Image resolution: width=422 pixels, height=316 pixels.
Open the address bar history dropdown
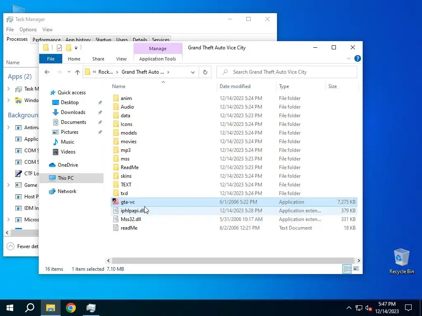pos(193,72)
